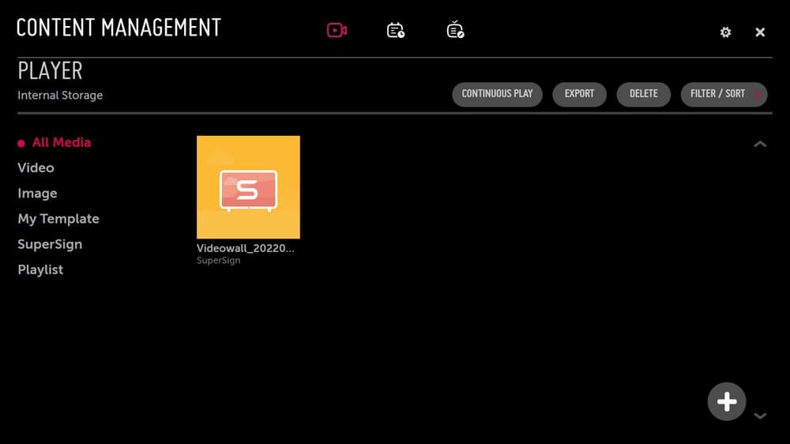The width and height of the screenshot is (790, 444).
Task: Open the Player tab icon
Action: click(337, 30)
